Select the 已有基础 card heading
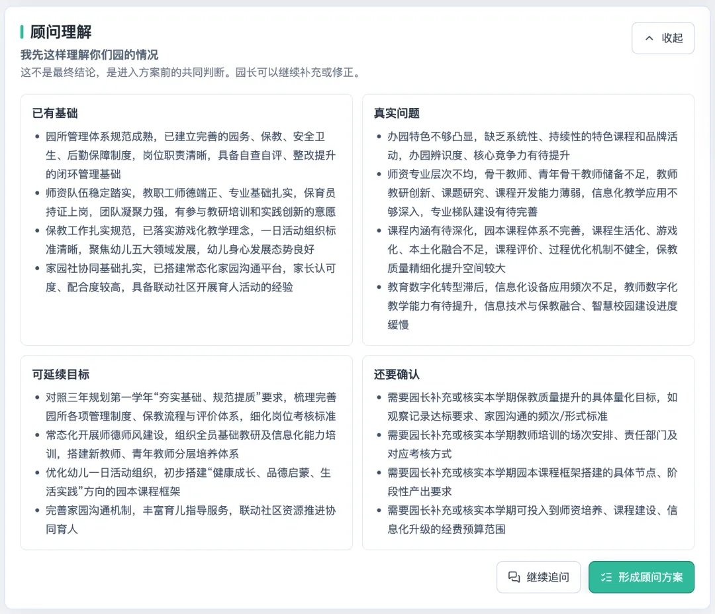This screenshot has width=715, height=614. tap(55, 113)
